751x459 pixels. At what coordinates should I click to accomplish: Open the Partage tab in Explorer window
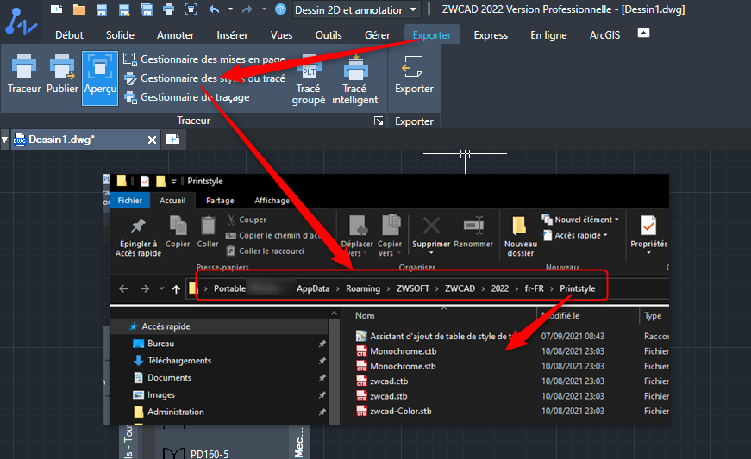[x=220, y=201]
